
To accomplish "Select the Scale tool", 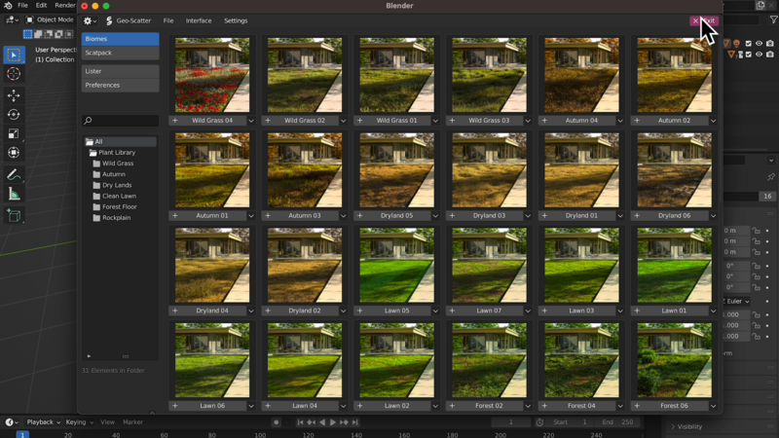I will tap(14, 133).
